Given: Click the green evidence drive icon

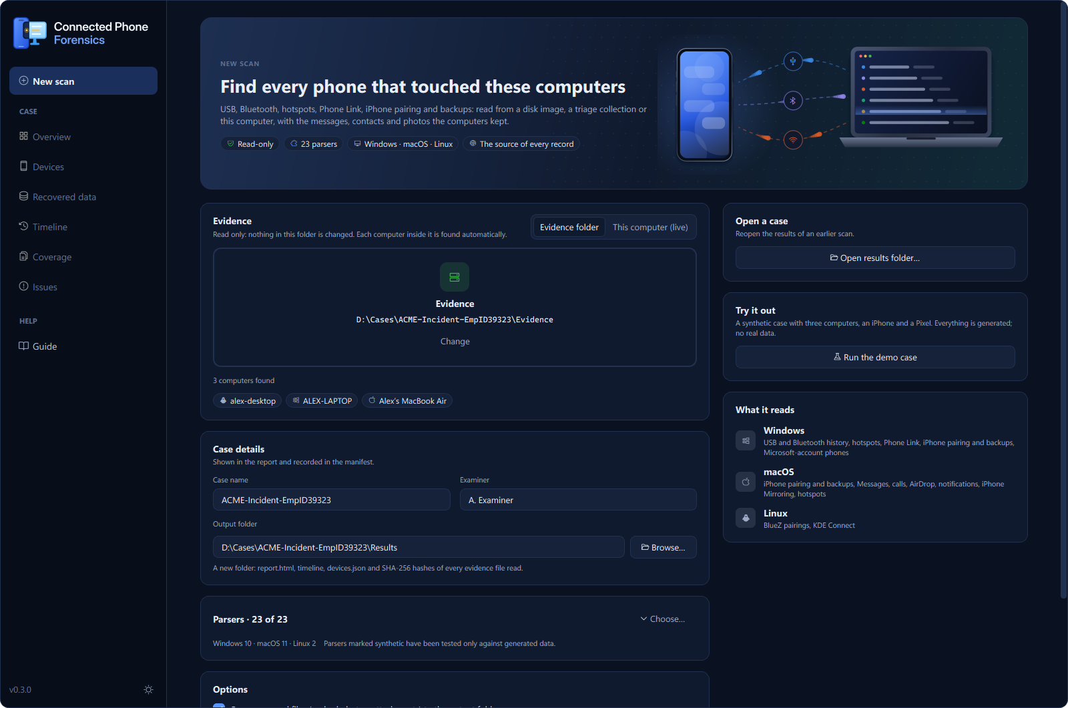Looking at the screenshot, I should (455, 277).
